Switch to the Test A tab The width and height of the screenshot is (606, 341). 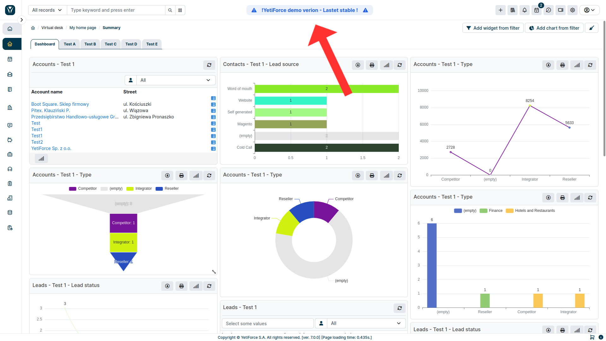70,44
